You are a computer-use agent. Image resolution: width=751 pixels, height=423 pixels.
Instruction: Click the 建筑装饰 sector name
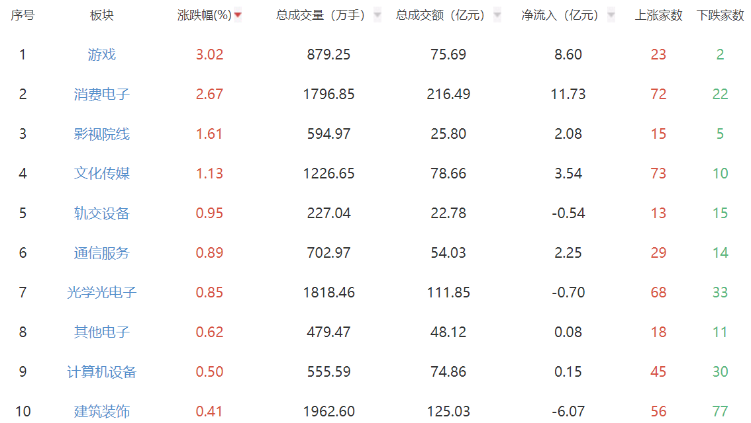coord(102,412)
